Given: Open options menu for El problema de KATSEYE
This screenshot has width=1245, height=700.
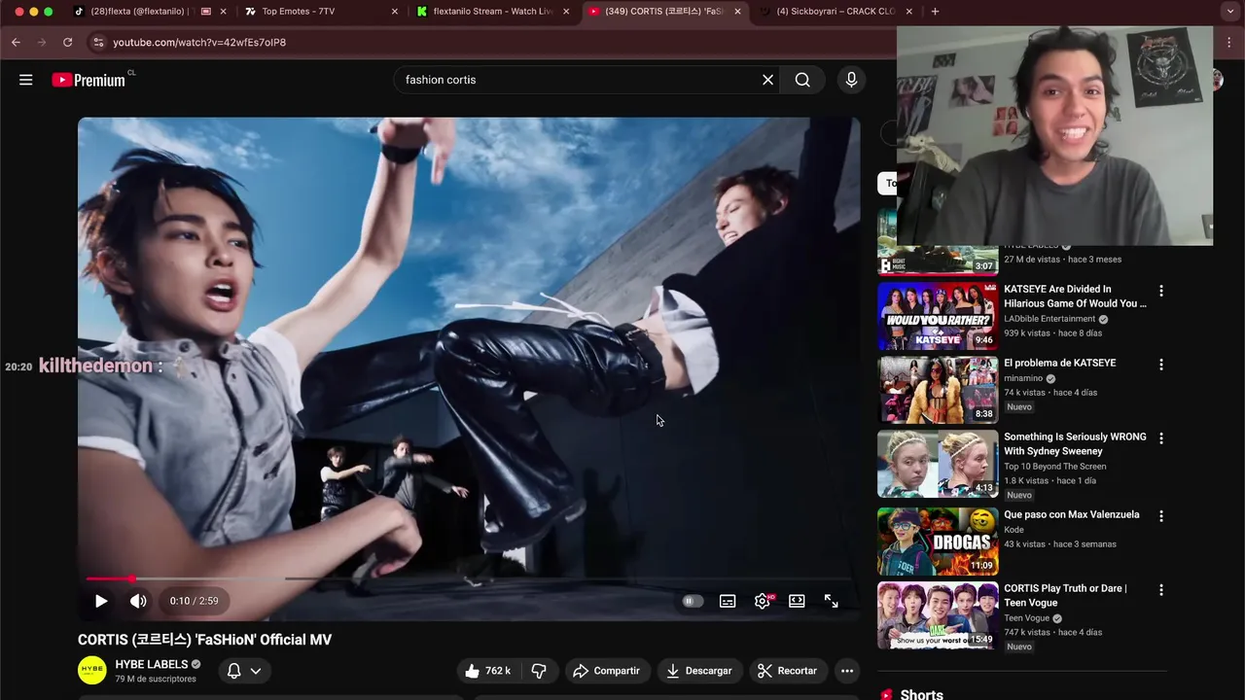Looking at the screenshot, I should 1160,365.
